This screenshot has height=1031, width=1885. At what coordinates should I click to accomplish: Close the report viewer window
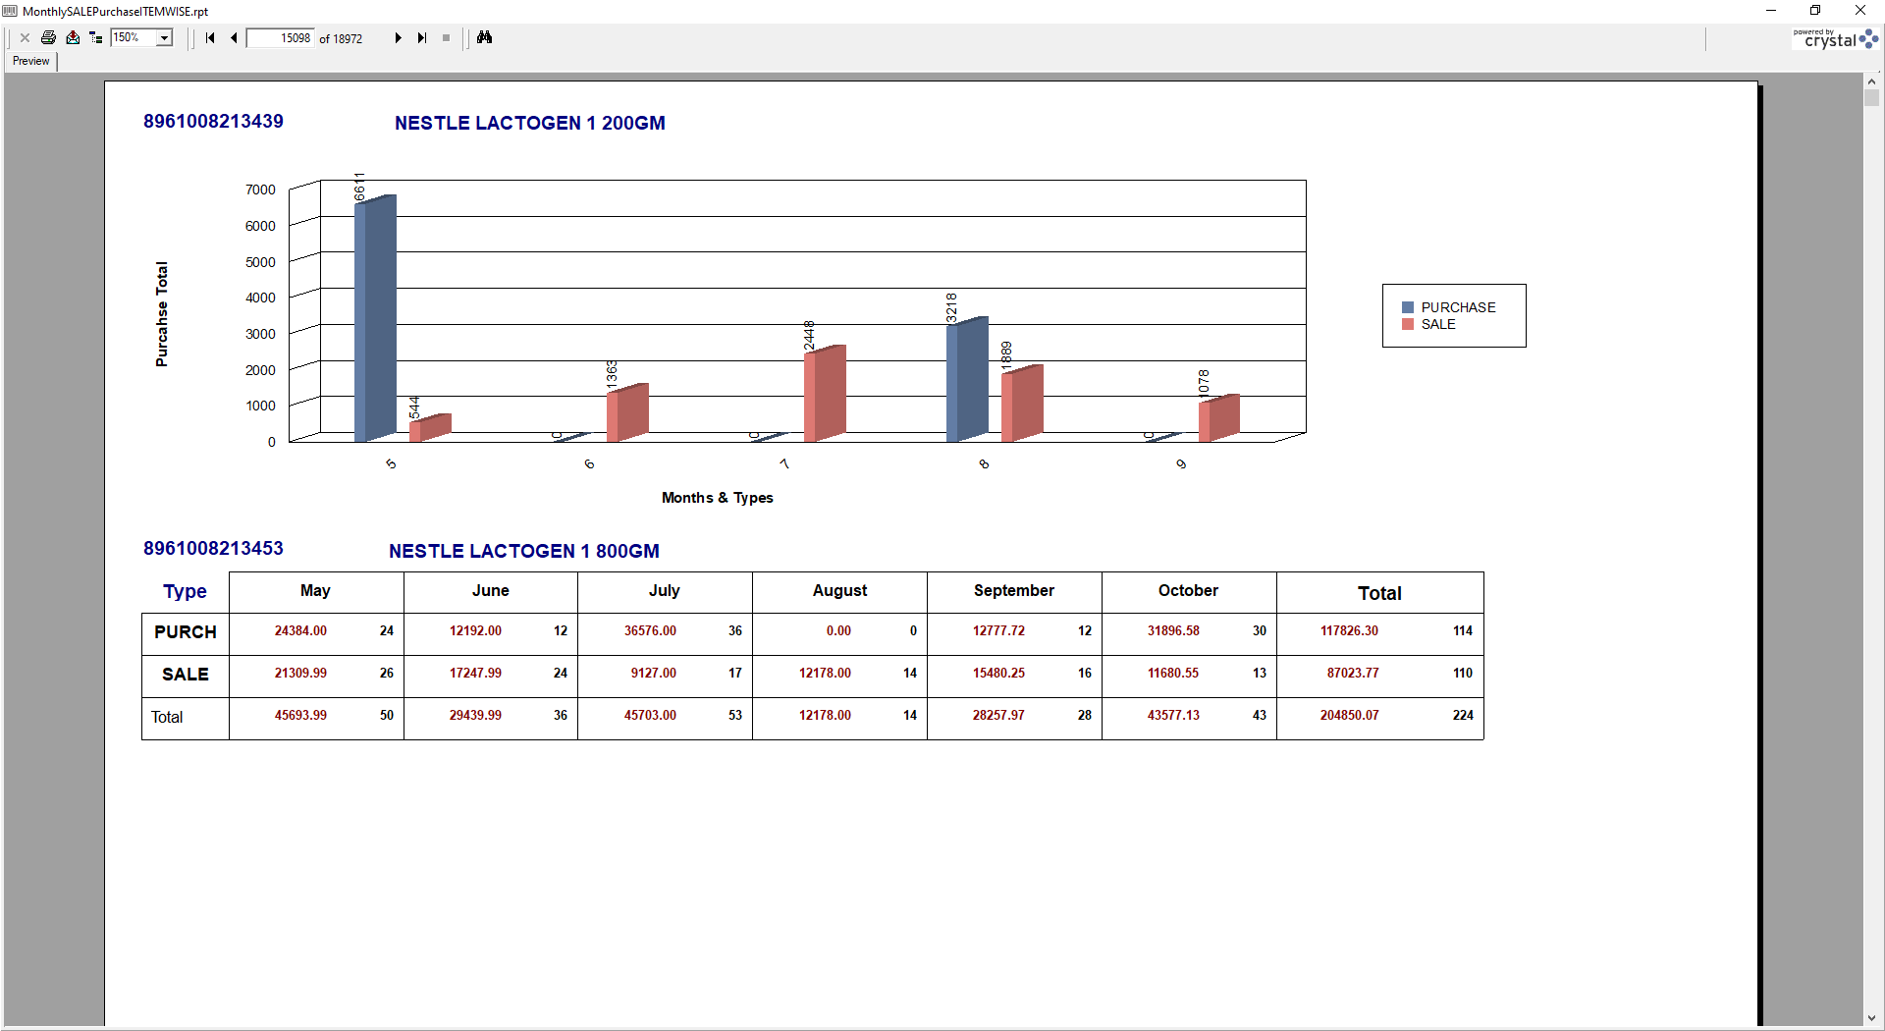(x=1860, y=11)
